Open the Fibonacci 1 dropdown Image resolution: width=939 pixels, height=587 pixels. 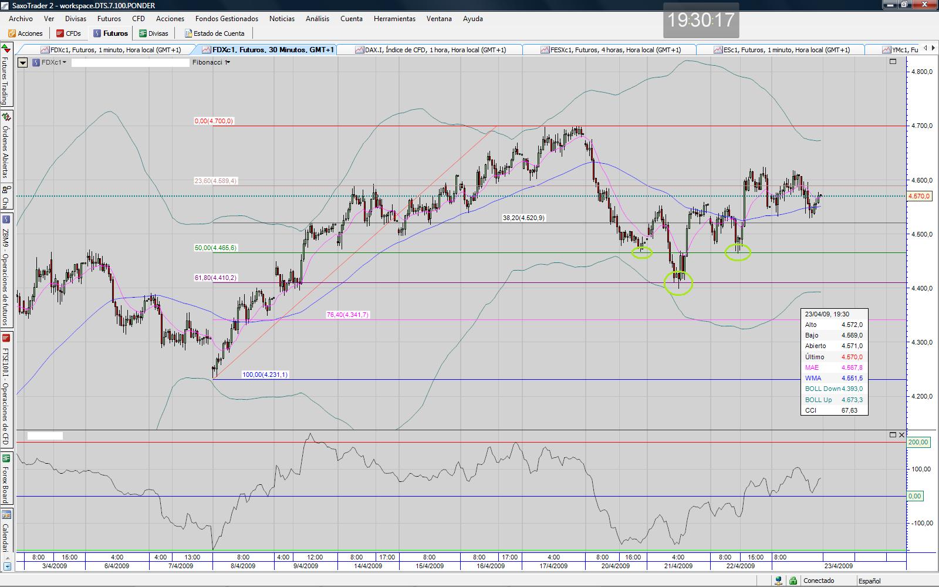coord(211,62)
